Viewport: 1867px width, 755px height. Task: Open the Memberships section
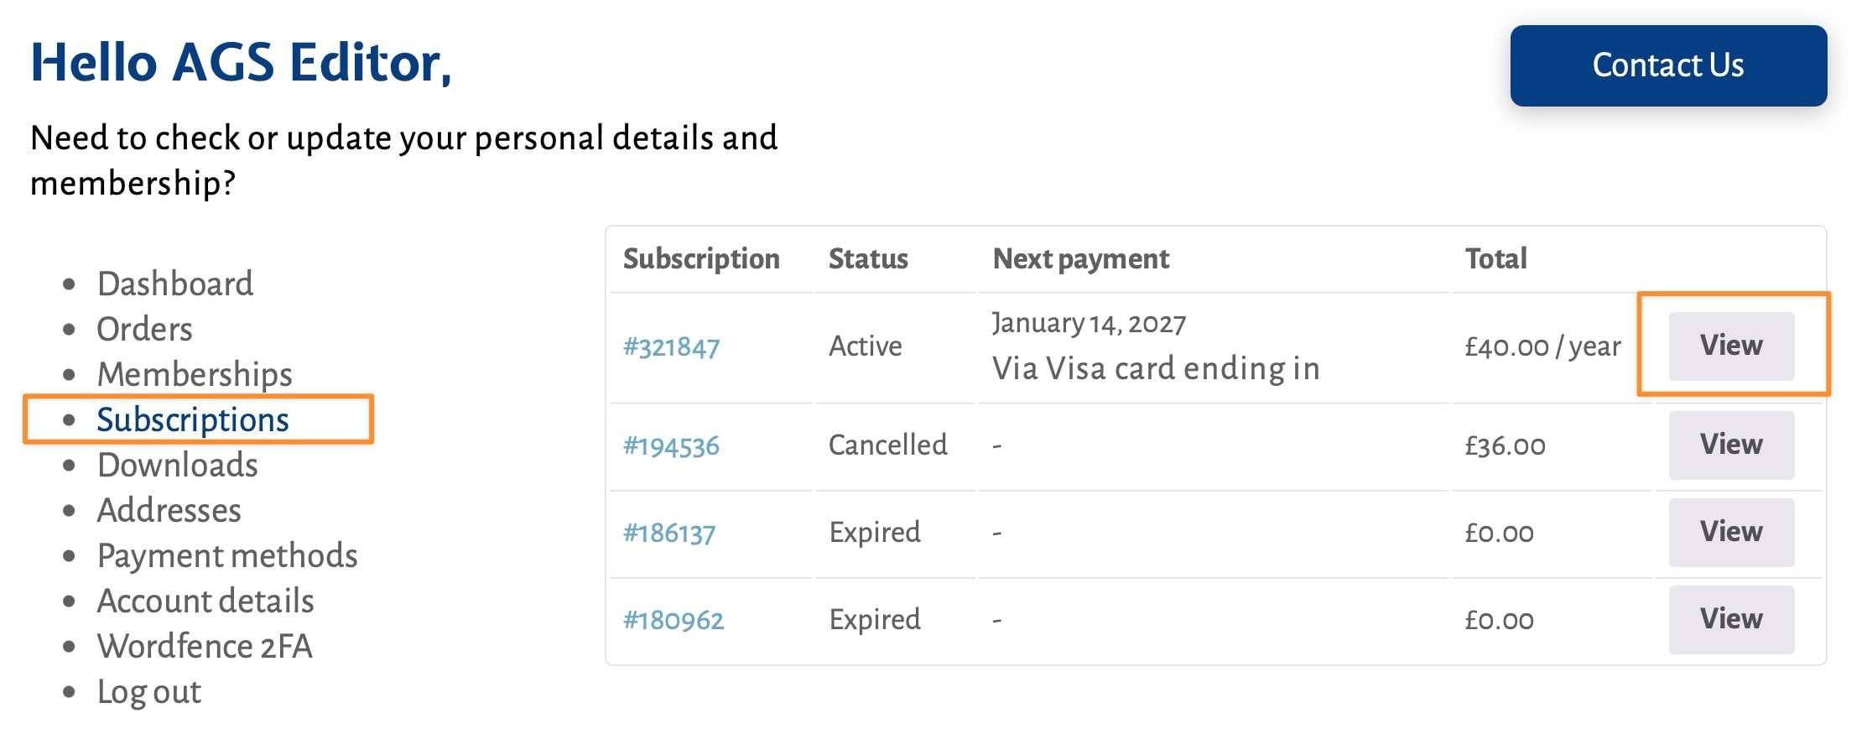click(x=195, y=374)
